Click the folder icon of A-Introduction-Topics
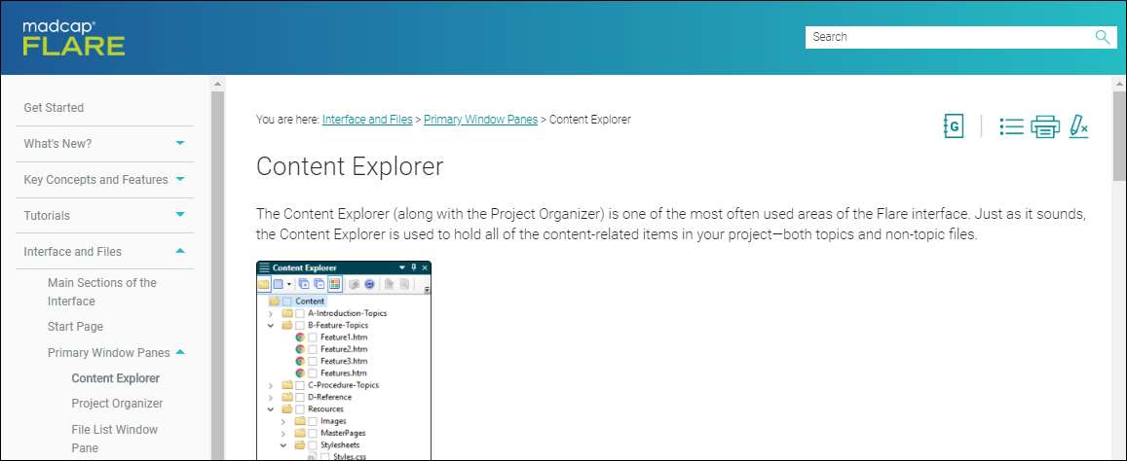This screenshot has width=1127, height=461. click(287, 313)
